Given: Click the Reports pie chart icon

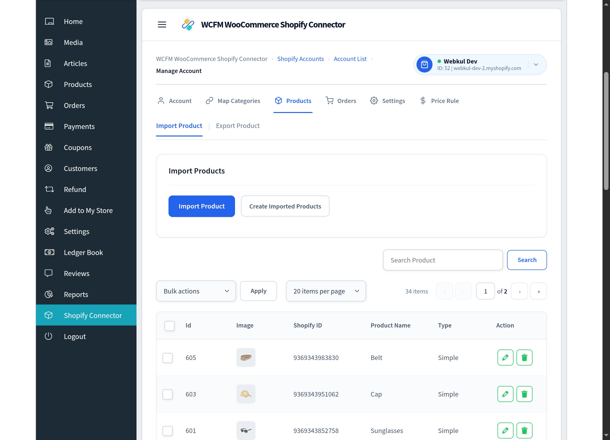Looking at the screenshot, I should (49, 294).
